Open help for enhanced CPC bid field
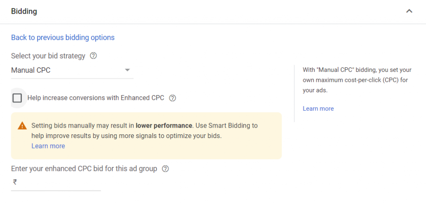Screen dimensions: 426x205 point(166,169)
